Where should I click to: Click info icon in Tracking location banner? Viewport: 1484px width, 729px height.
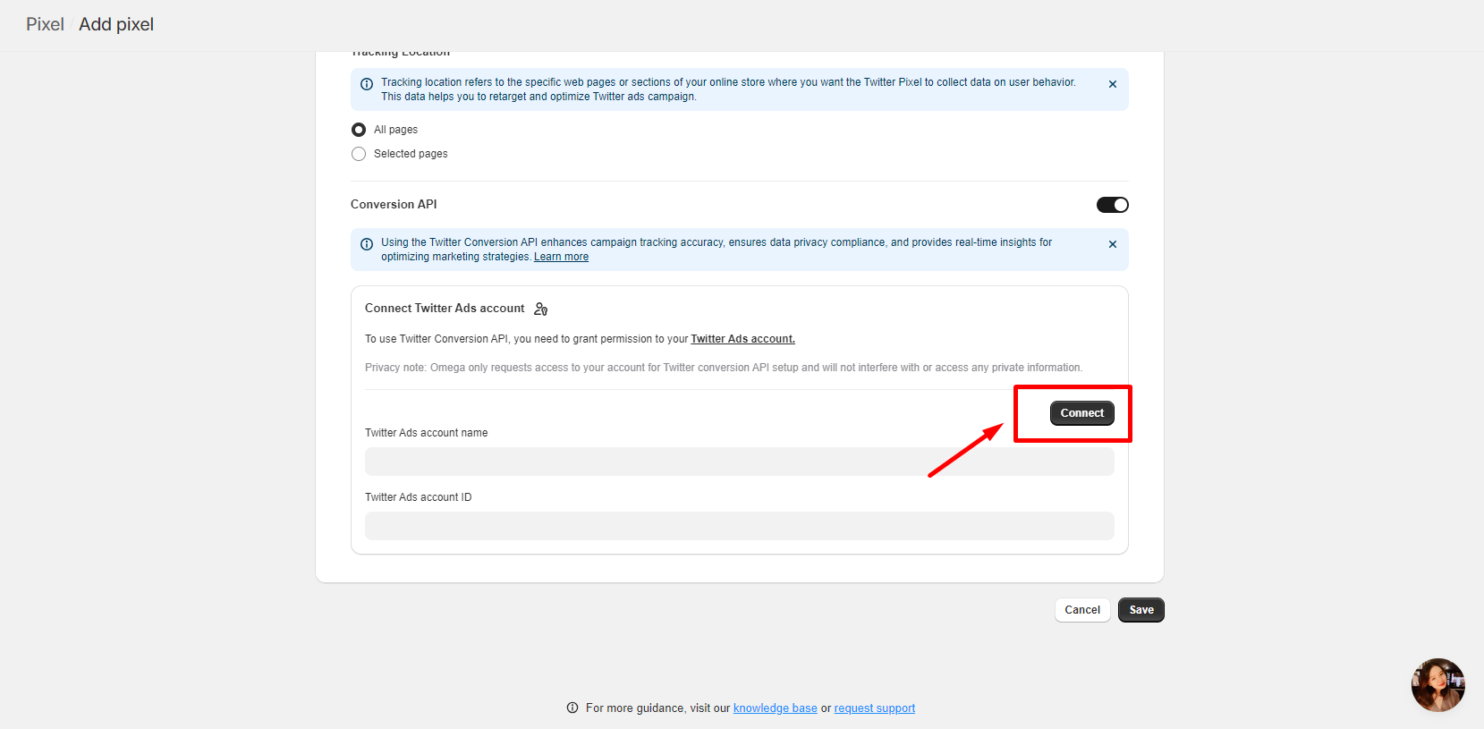[x=367, y=84]
